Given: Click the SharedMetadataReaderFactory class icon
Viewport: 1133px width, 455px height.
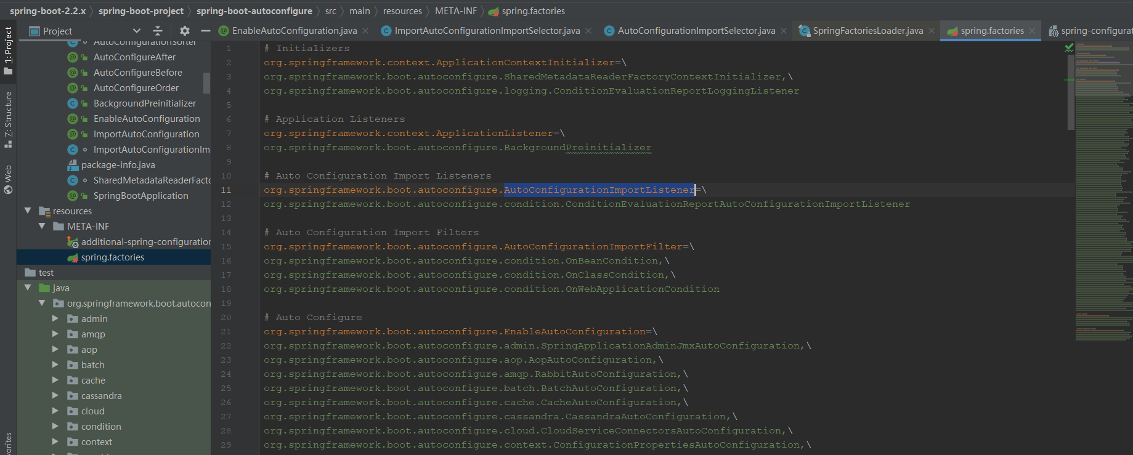Looking at the screenshot, I should pyautogui.click(x=73, y=180).
